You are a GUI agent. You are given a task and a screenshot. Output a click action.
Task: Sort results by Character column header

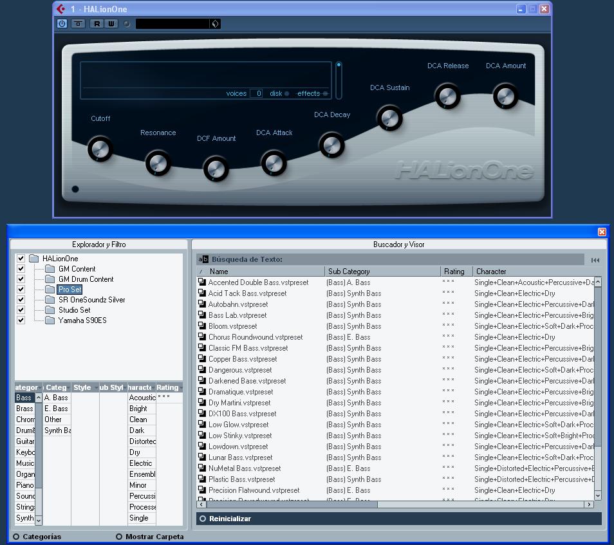[534, 272]
